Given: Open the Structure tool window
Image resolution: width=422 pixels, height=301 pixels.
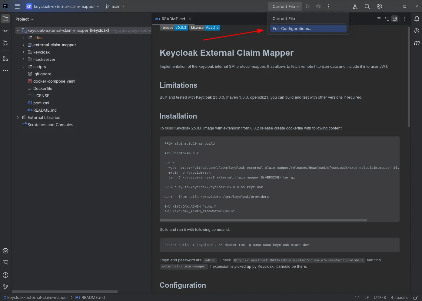Looking at the screenshot, I should pos(5,58).
